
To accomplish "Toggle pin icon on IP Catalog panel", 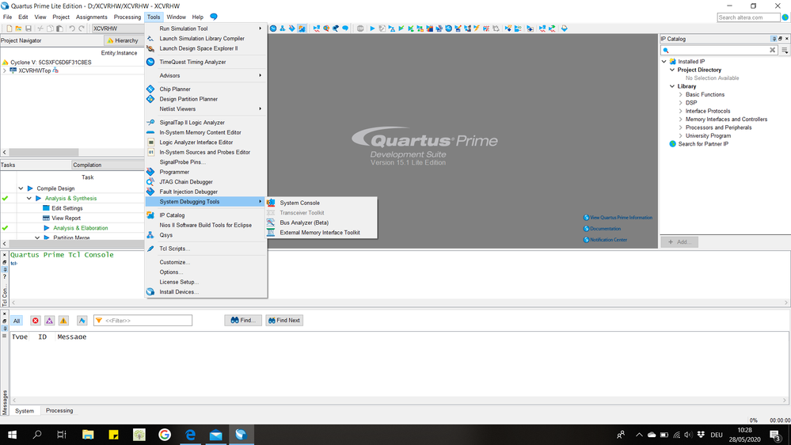I will pos(774,39).
